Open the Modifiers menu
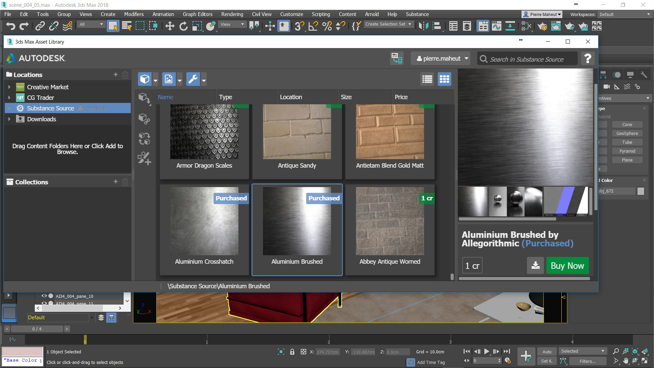Image resolution: width=654 pixels, height=368 pixels. click(134, 14)
